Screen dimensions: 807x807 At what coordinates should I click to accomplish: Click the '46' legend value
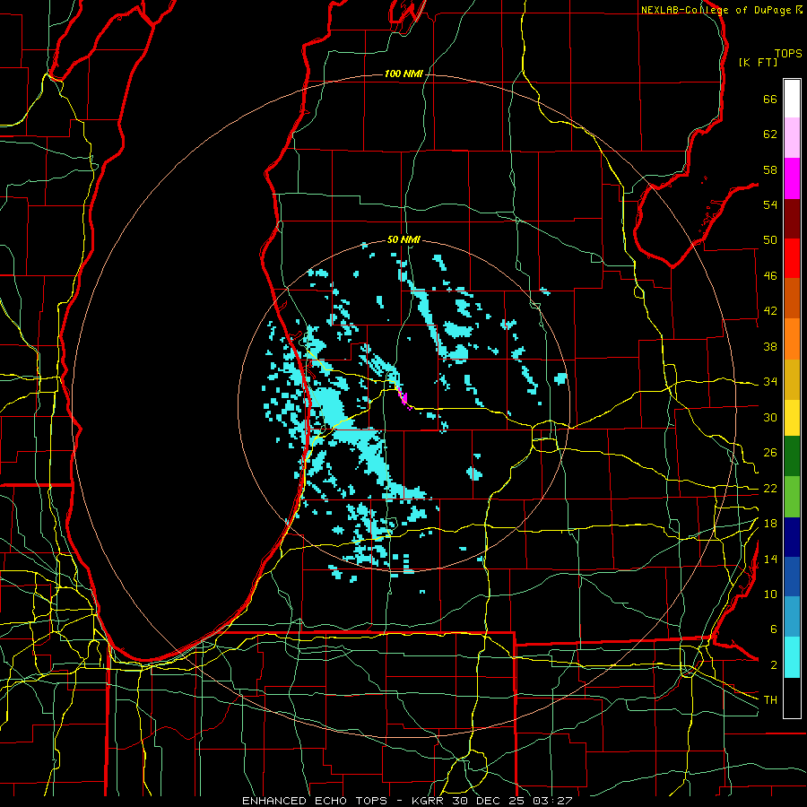tap(770, 276)
